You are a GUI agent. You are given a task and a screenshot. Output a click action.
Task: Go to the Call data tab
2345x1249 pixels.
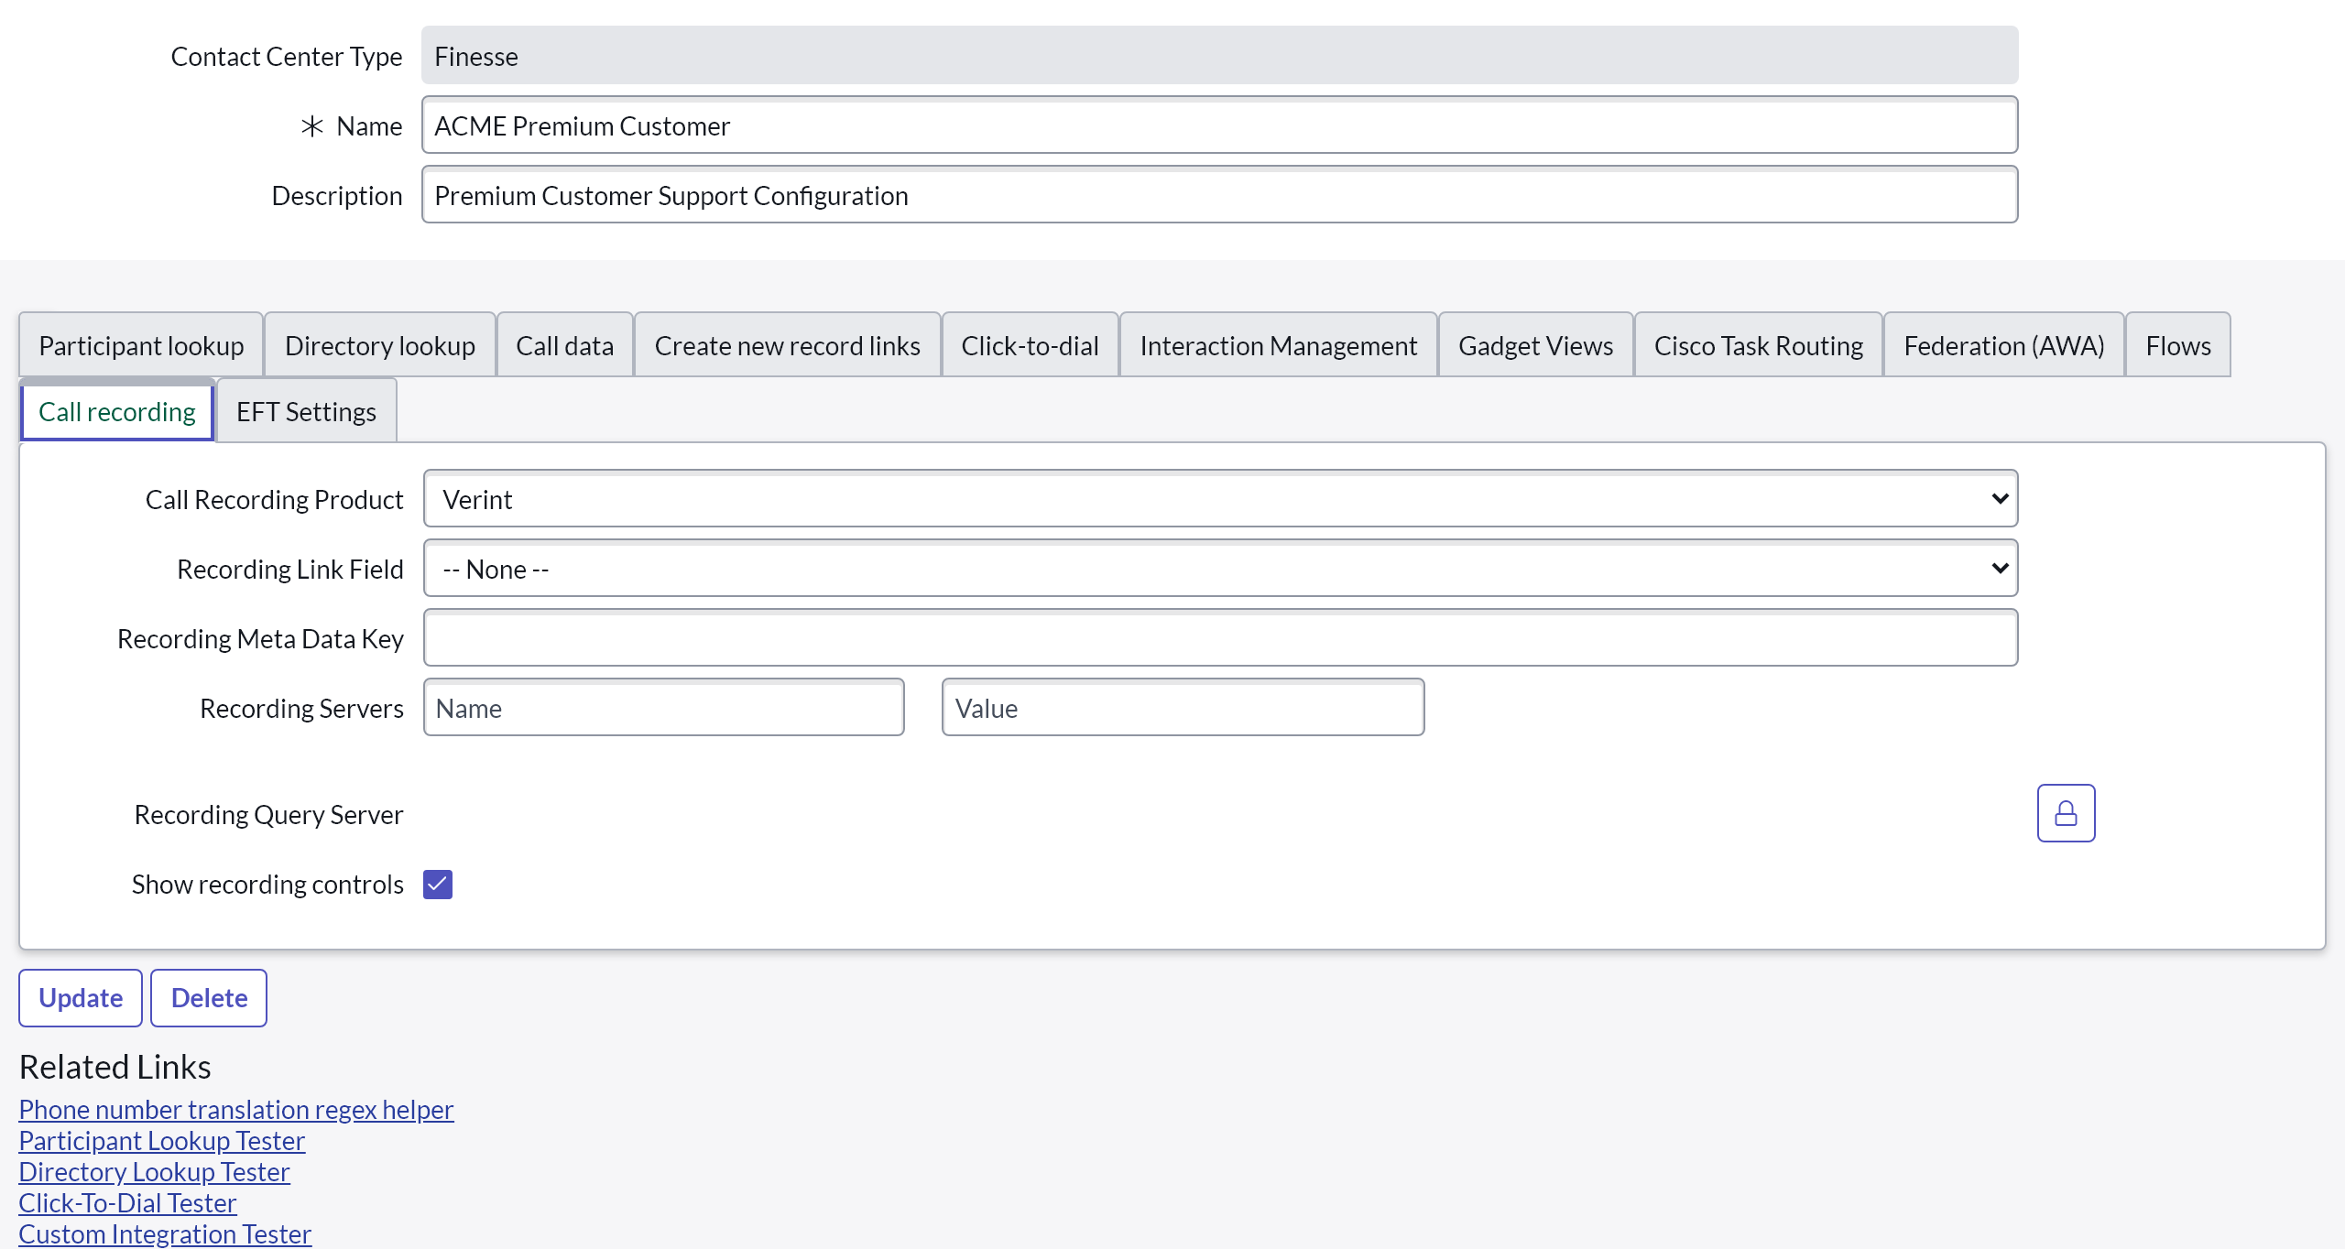pos(564,345)
